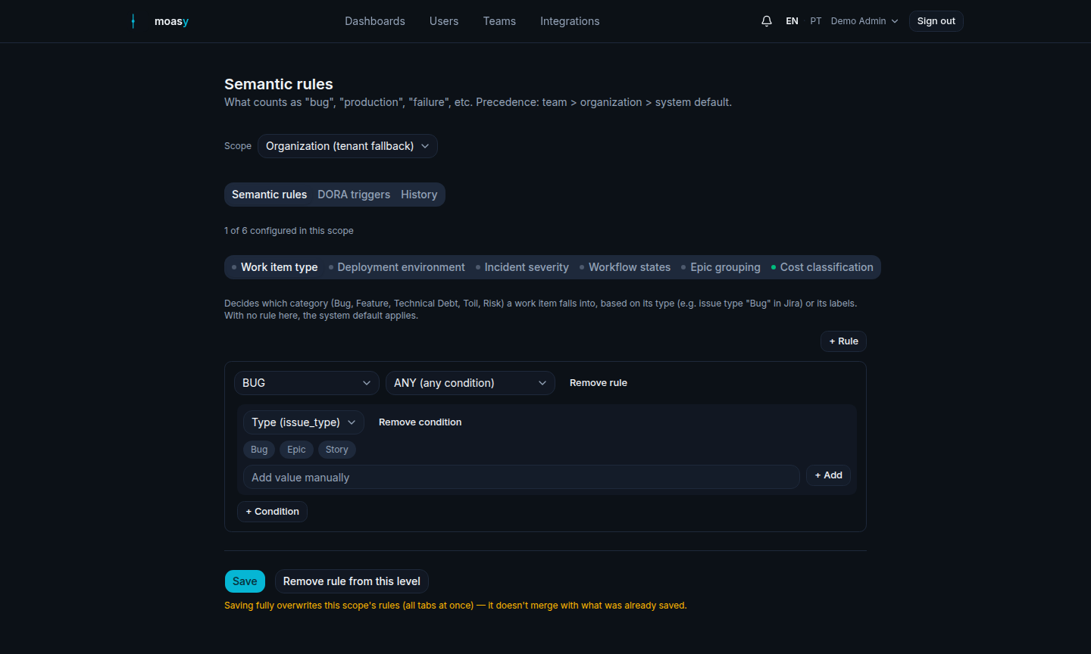The height and width of the screenshot is (654, 1091).
Task: Open the Scope dropdown
Action: (x=348, y=146)
